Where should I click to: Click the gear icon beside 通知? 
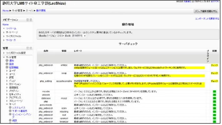click(7, 60)
